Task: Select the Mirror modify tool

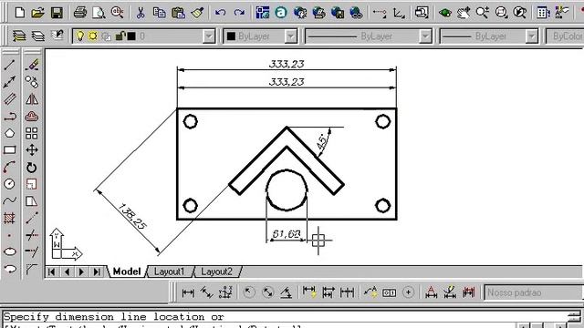Action: (32, 99)
